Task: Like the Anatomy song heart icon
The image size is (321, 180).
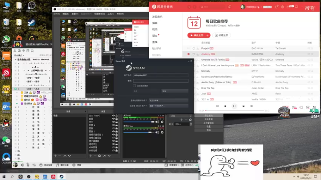Action: pyautogui.click(x=193, y=54)
